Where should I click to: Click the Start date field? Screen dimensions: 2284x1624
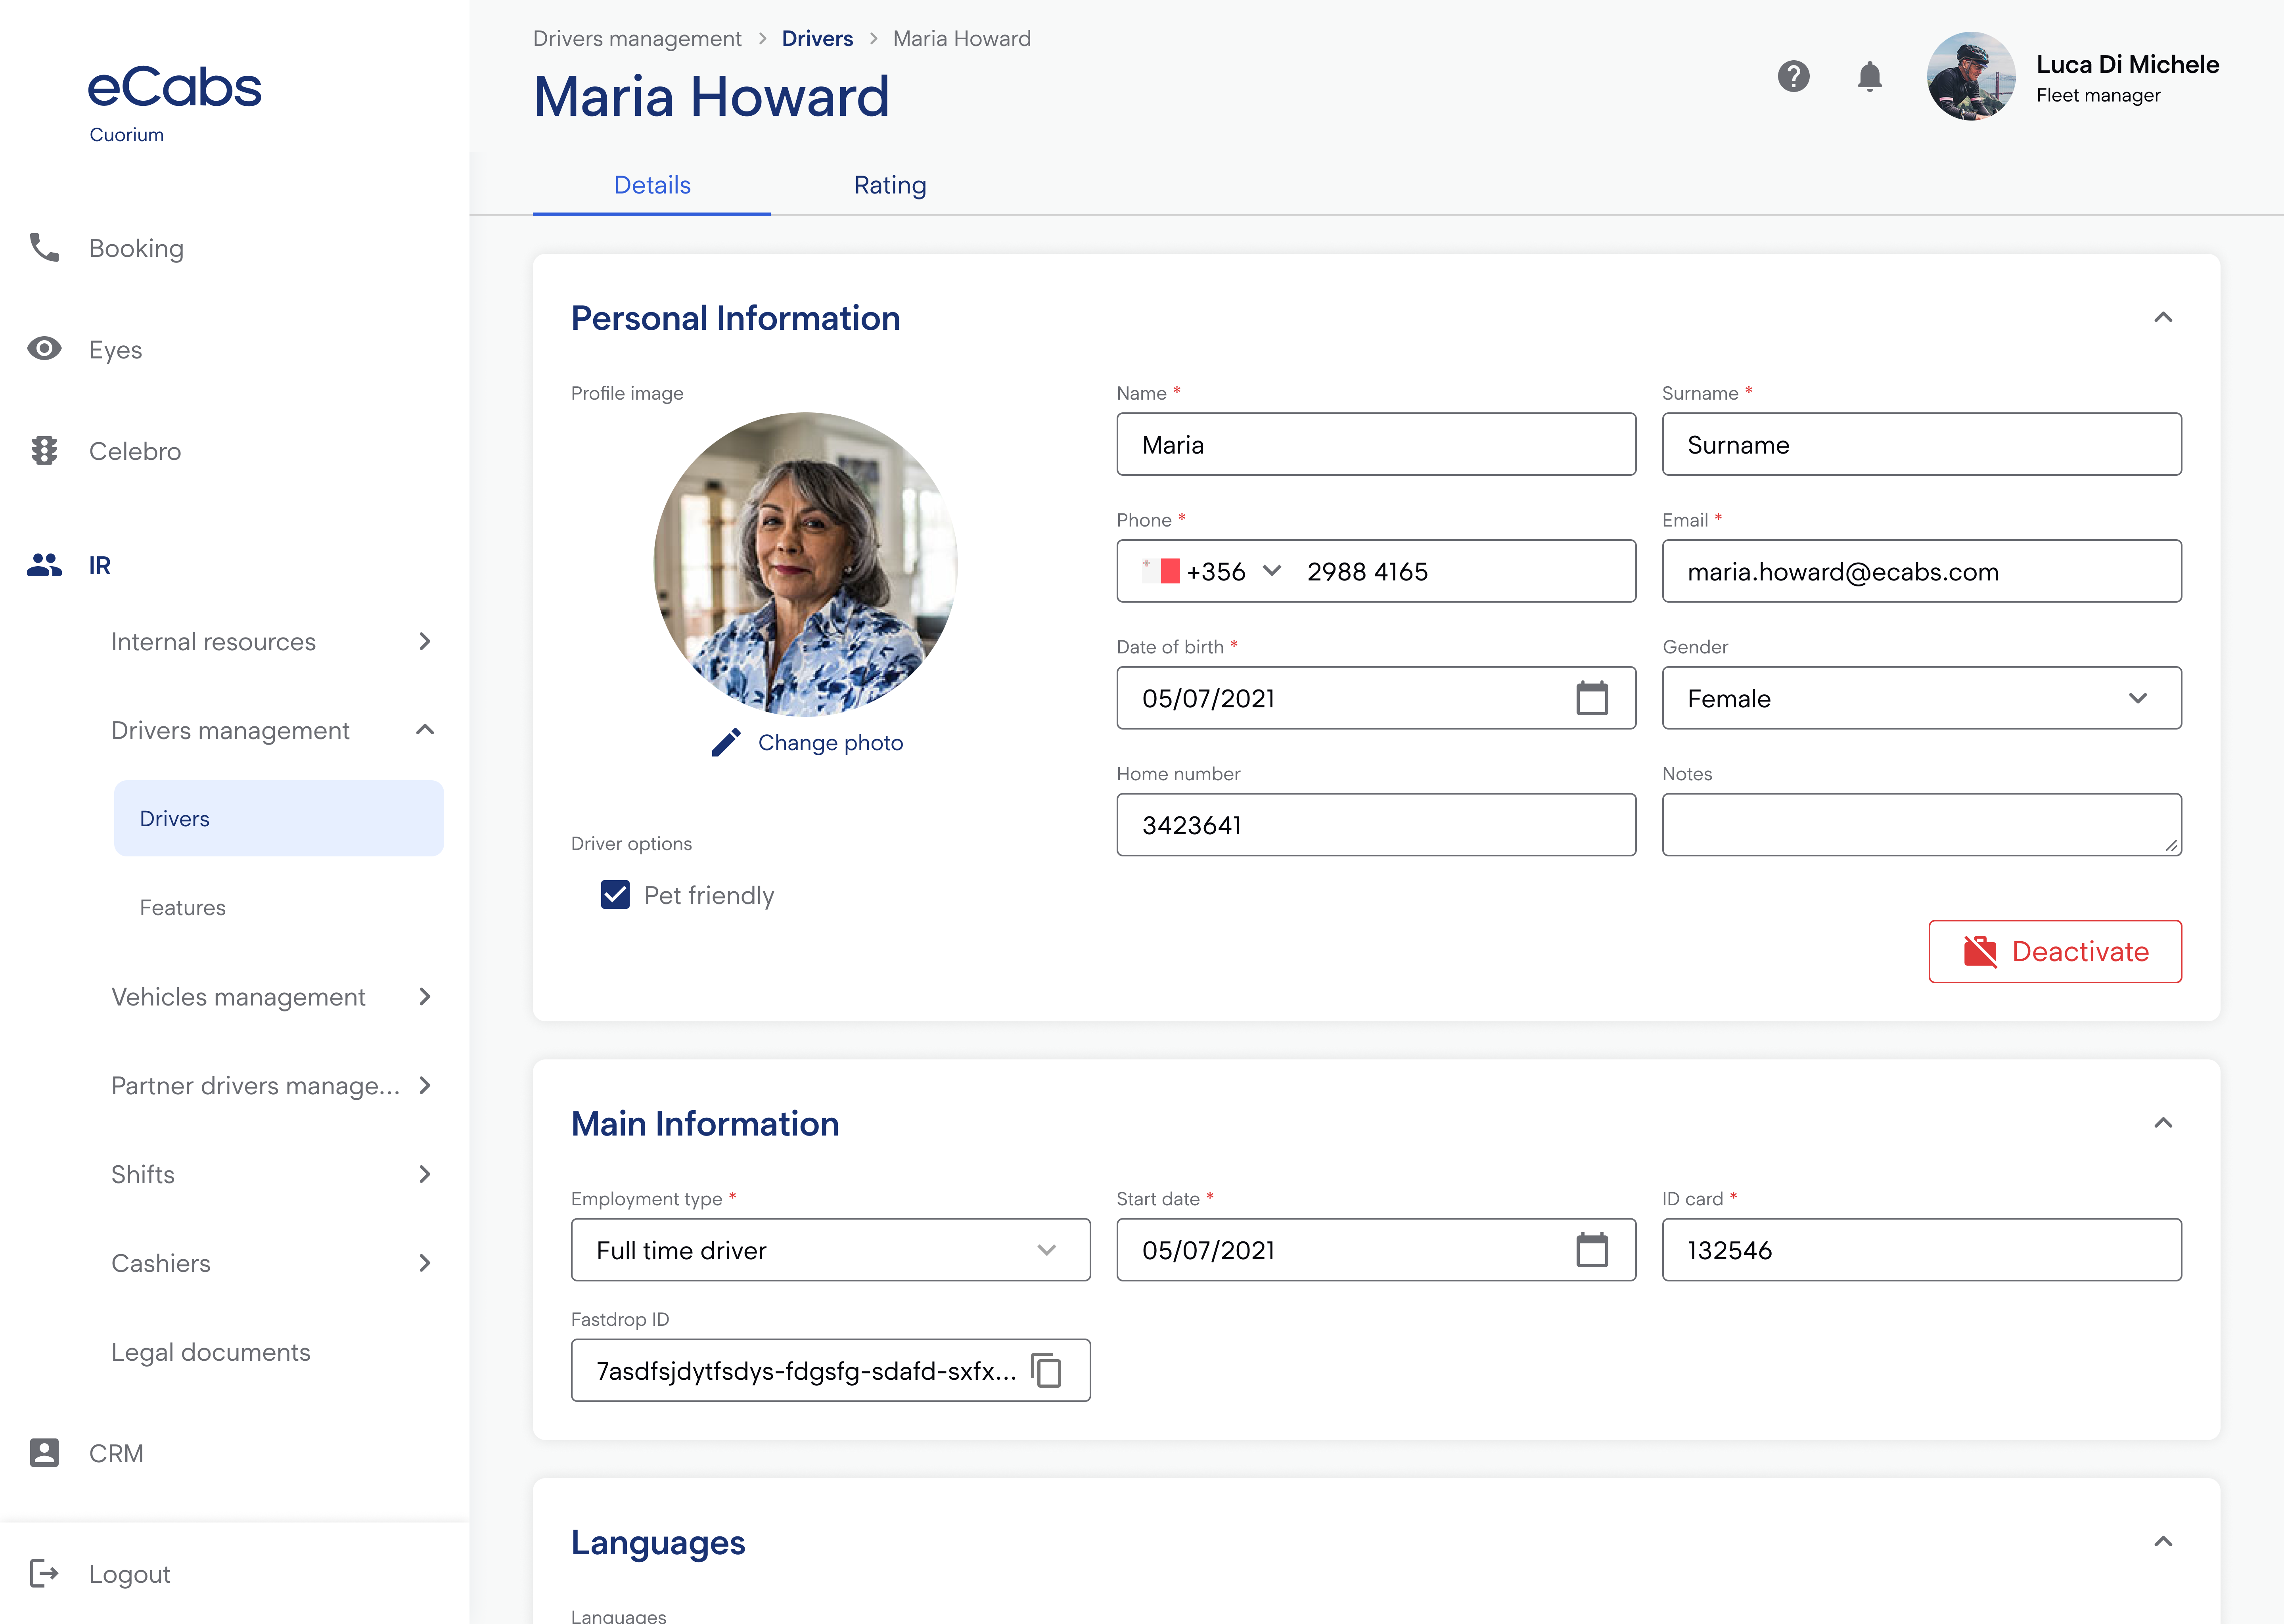pyautogui.click(x=1376, y=1250)
